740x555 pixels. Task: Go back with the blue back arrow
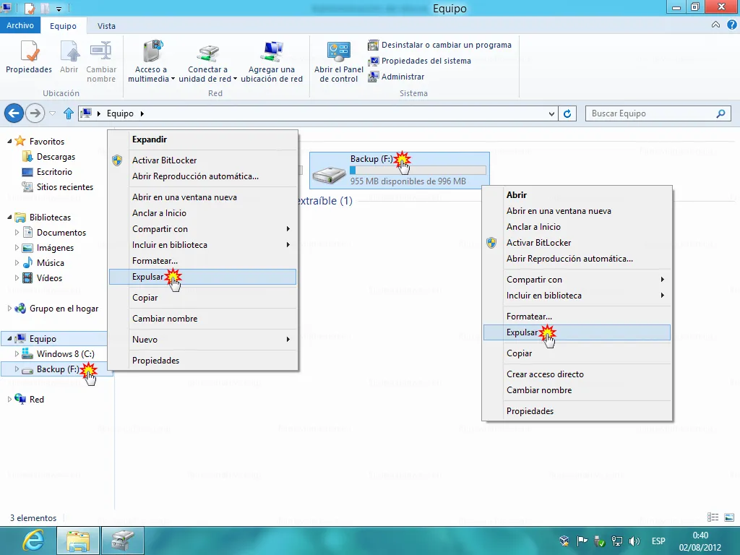click(14, 113)
